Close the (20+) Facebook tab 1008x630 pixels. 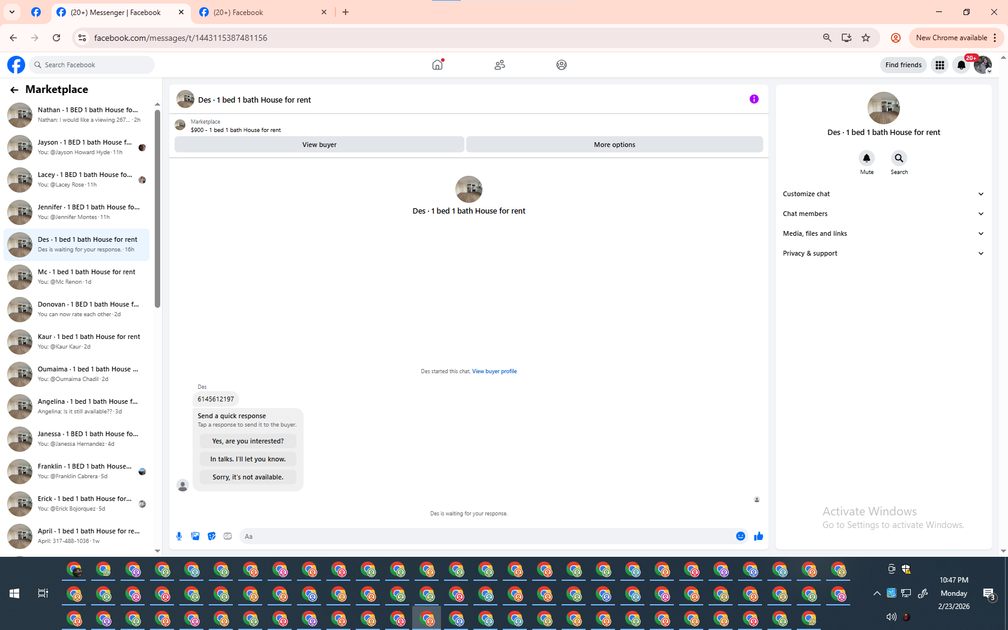(x=324, y=12)
